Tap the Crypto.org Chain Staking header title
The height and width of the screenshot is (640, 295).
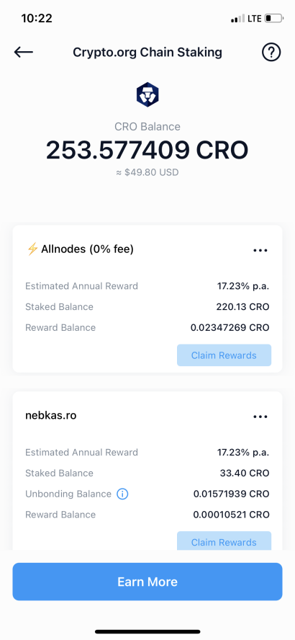[x=147, y=53]
